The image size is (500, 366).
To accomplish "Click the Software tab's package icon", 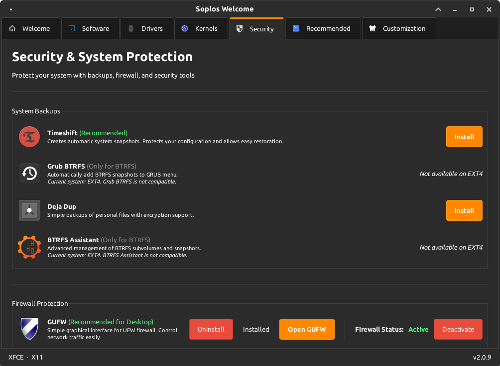I will [72, 28].
